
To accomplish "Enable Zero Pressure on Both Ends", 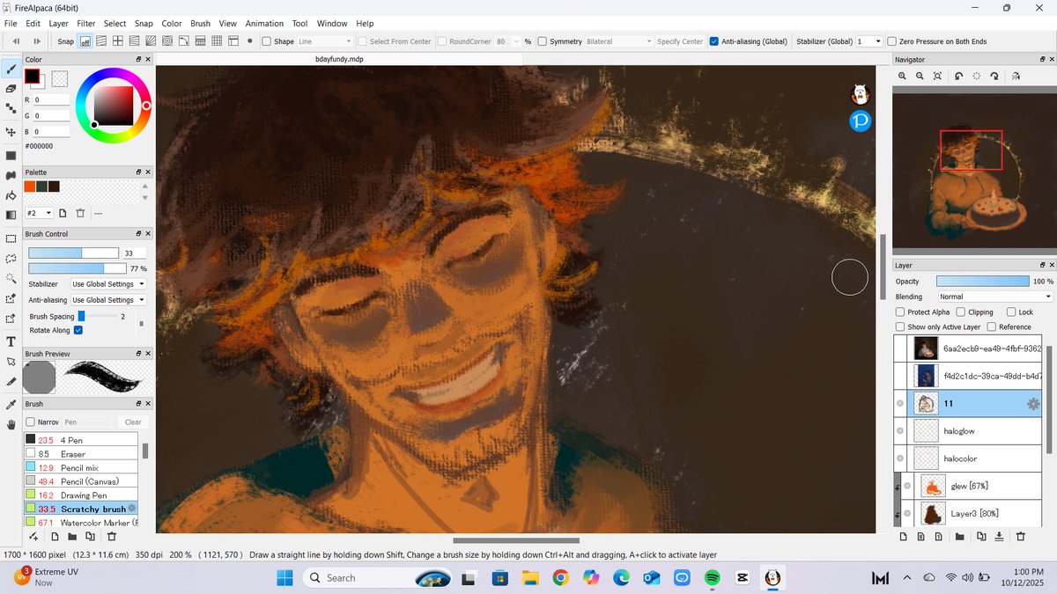I will click(x=891, y=41).
